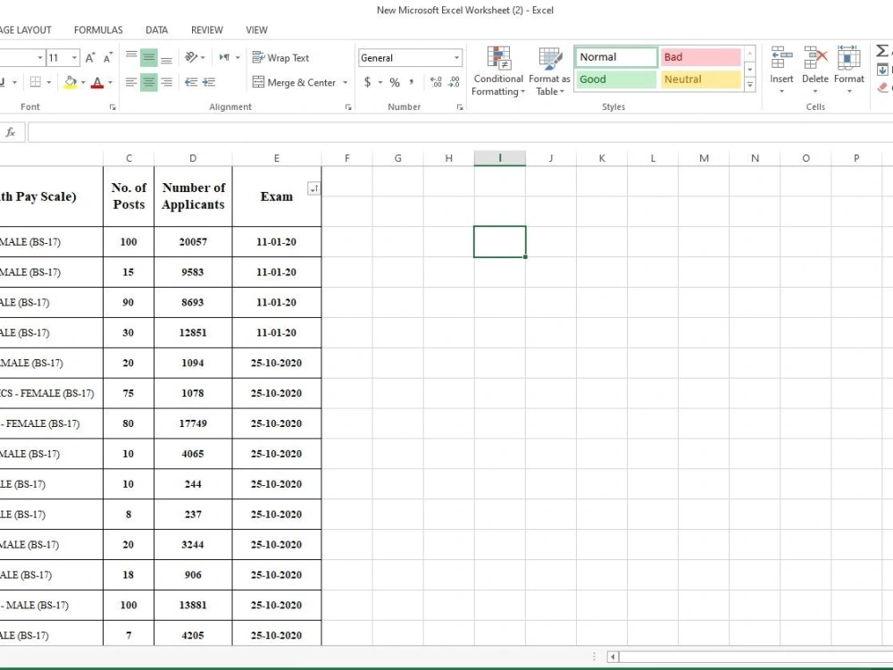Decrease font size with the small A icon
This screenshot has height=670, width=893.
pos(108,57)
